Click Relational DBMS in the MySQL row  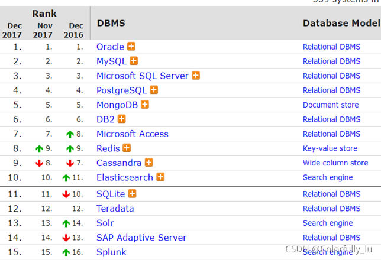pos(331,61)
